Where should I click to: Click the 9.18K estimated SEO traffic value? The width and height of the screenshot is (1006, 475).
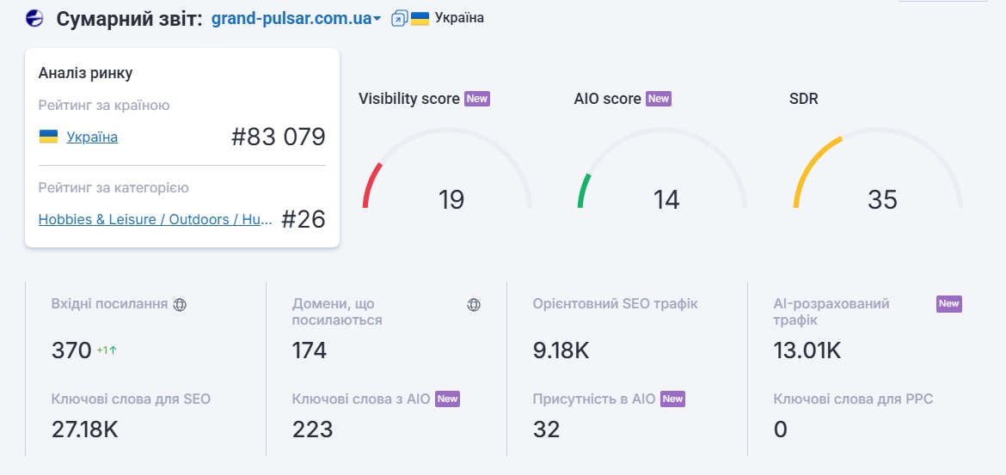point(561,350)
